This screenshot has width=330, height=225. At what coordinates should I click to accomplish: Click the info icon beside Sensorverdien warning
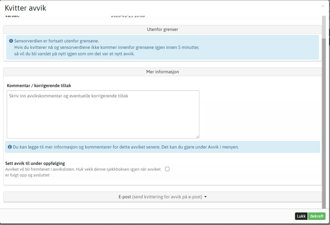(11, 41)
